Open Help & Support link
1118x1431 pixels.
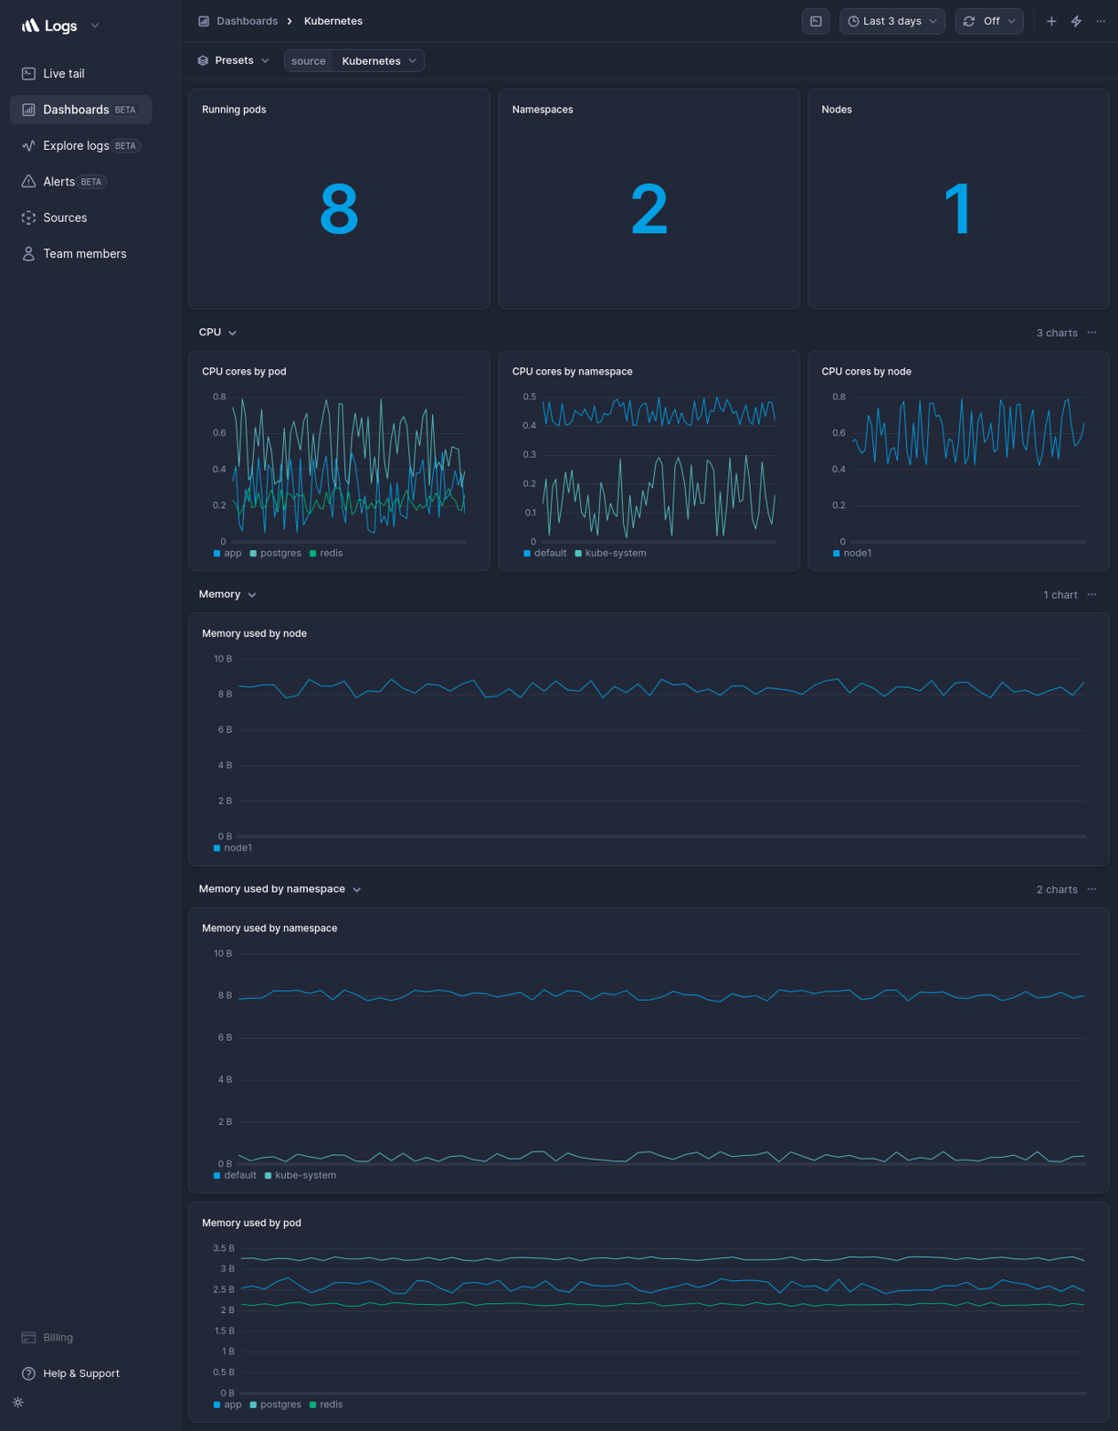80,1373
